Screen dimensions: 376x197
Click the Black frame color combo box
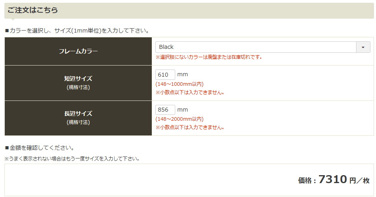256,47
